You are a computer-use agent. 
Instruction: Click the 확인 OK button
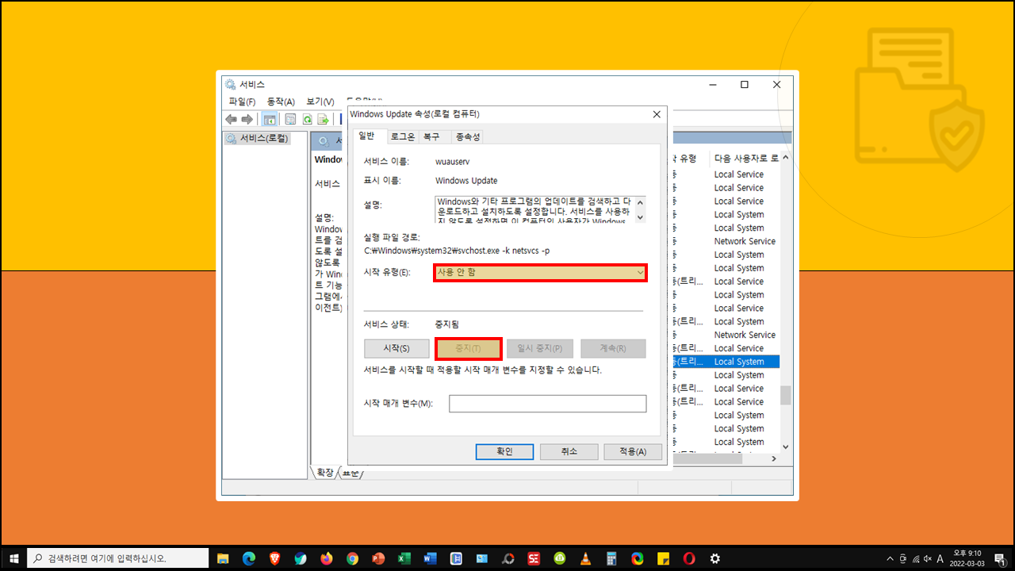point(504,451)
